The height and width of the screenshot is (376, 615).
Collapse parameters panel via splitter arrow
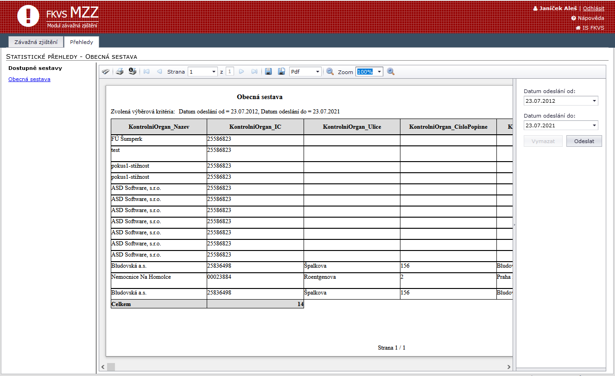coord(514,225)
